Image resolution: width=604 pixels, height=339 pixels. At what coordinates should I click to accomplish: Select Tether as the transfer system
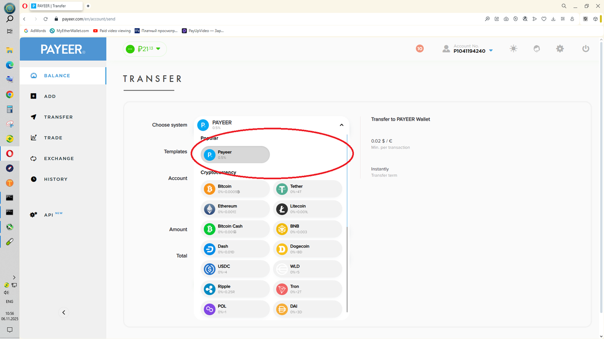pos(308,189)
